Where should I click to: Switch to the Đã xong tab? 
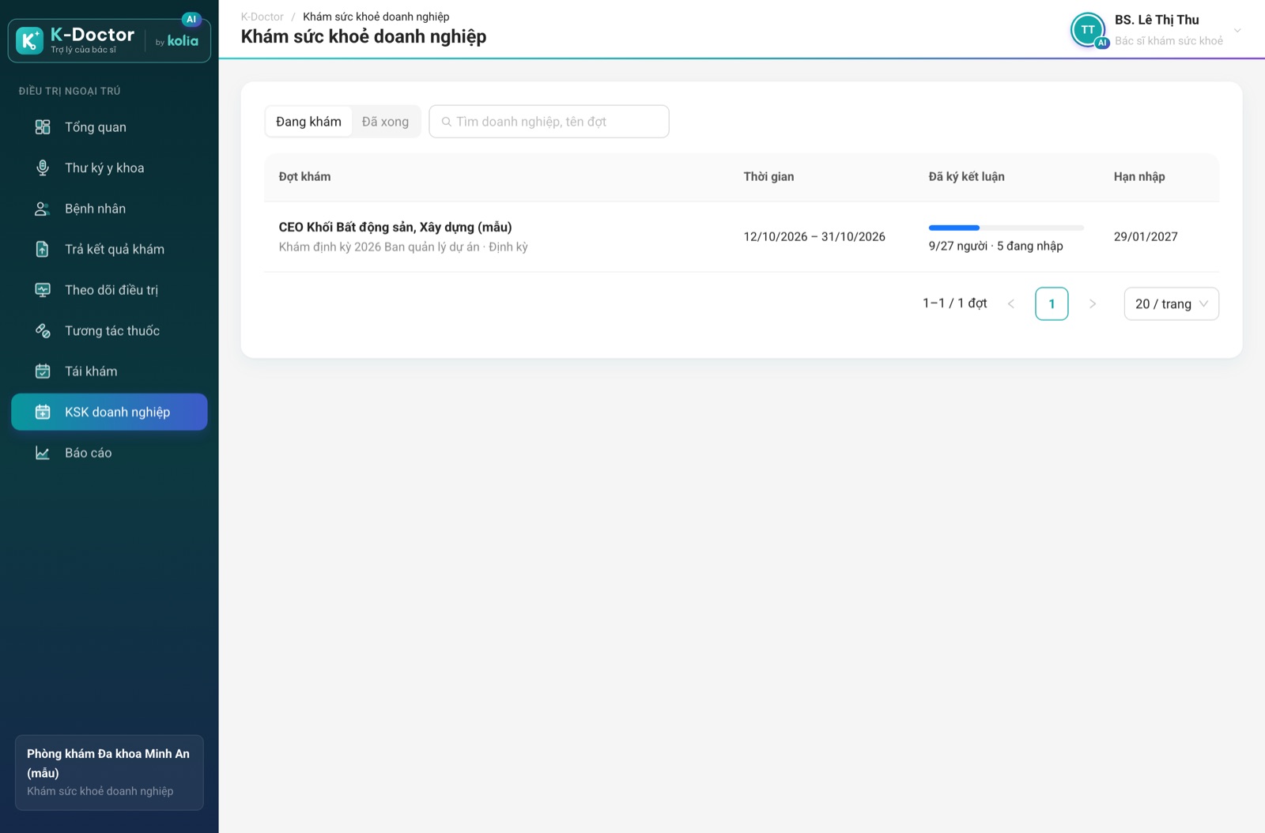385,122
